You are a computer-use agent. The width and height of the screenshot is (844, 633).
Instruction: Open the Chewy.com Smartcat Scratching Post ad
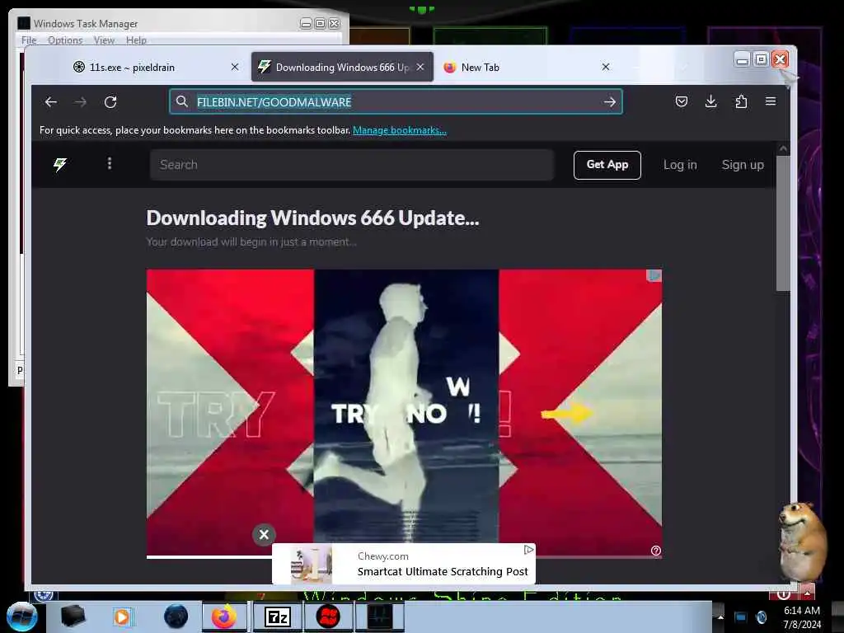pos(404,564)
